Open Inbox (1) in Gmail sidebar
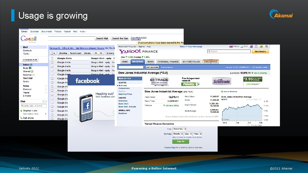This screenshot has width=308, height=173. 33,65
